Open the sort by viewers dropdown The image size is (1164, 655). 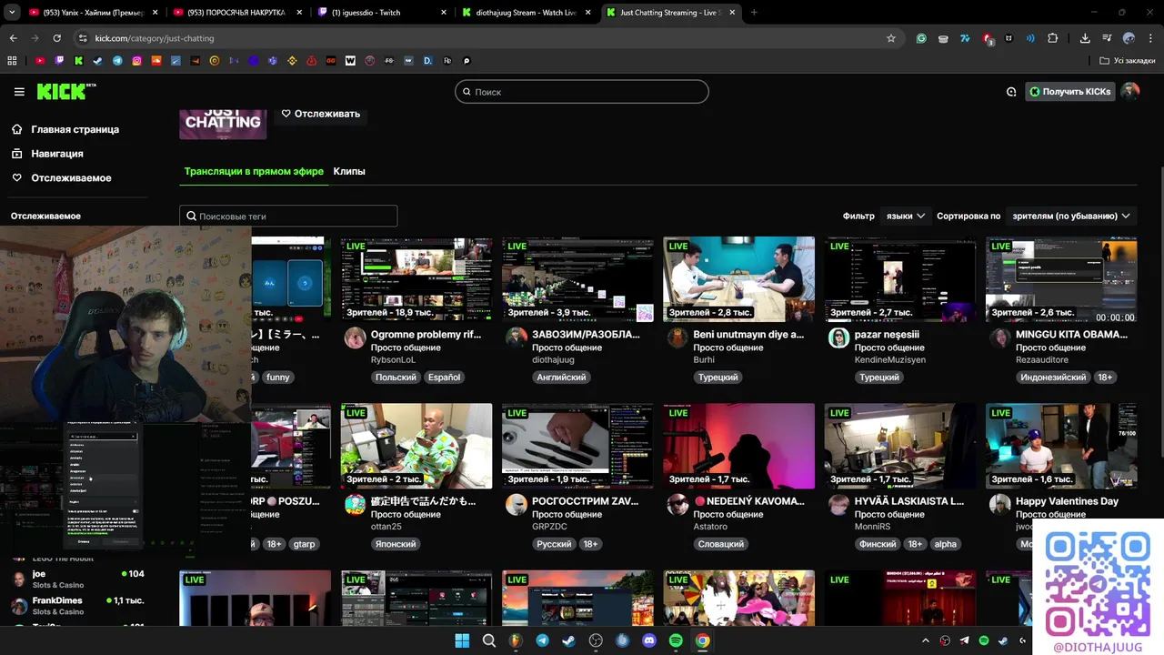(1071, 216)
